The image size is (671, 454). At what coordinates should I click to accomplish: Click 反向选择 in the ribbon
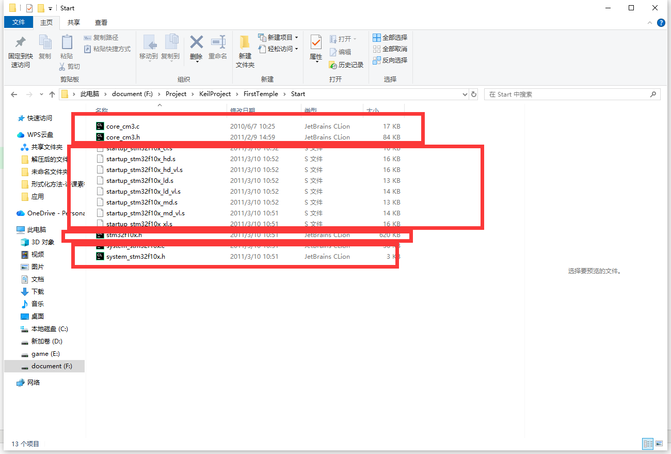pyautogui.click(x=390, y=60)
